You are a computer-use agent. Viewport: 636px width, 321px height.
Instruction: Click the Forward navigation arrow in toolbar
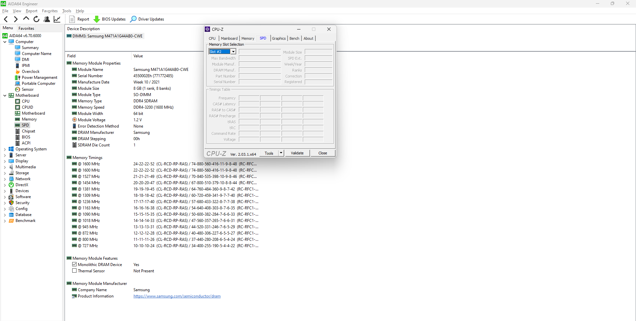point(16,19)
